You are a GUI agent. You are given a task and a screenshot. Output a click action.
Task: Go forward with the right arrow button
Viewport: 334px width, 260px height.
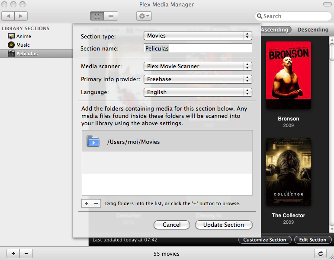[x=21, y=16]
